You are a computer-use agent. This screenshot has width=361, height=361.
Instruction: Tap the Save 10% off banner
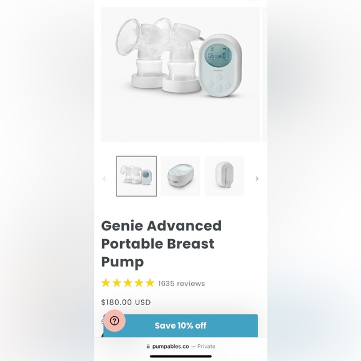(180, 326)
